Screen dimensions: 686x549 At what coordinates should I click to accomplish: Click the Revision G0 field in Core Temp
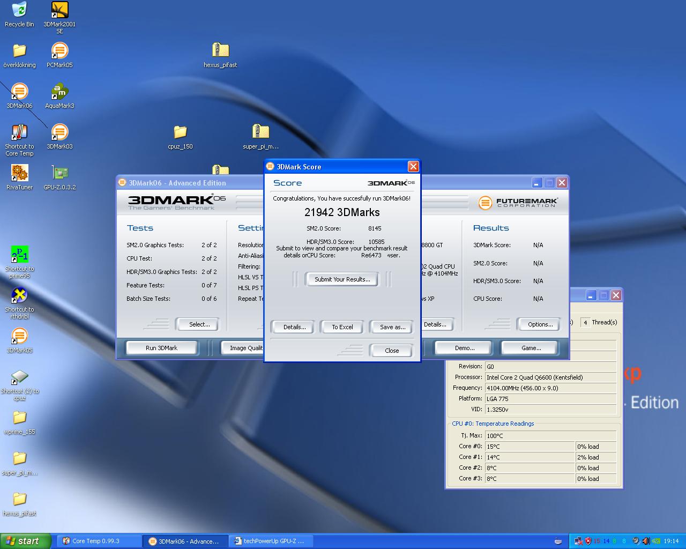click(550, 366)
